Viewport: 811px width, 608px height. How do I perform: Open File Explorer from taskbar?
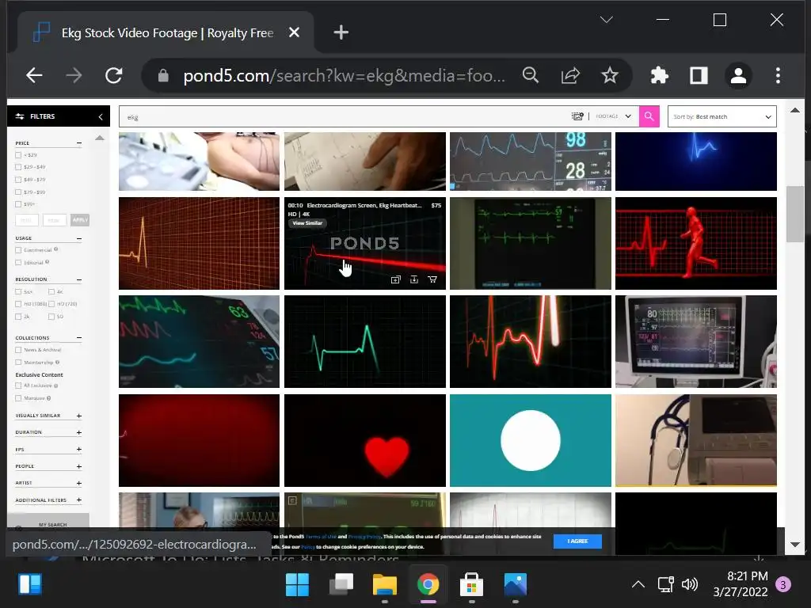[x=384, y=585]
